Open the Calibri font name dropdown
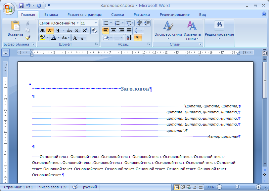 coord(78,23)
